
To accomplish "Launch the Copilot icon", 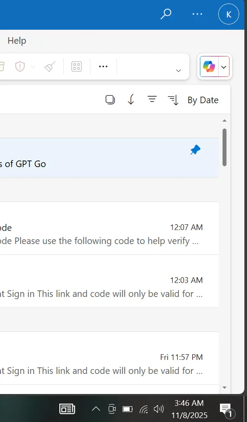I will (x=209, y=66).
